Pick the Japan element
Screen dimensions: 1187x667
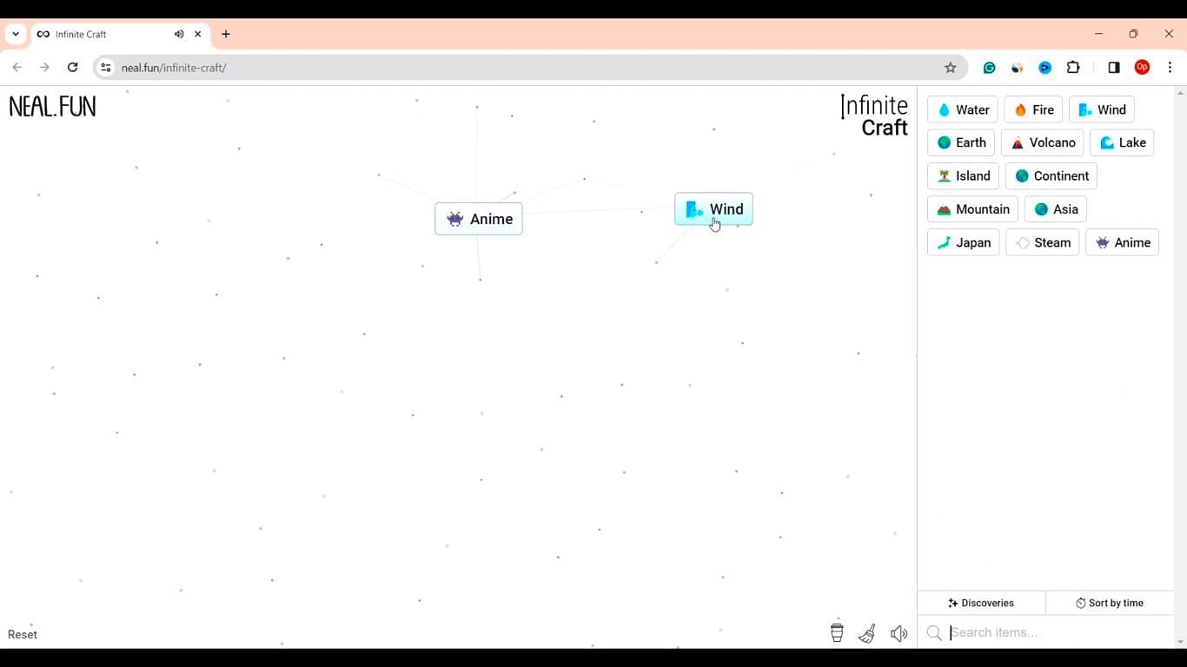point(964,242)
